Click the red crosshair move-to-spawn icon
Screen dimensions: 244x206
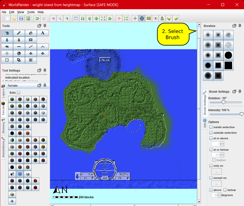(x=119, y=18)
